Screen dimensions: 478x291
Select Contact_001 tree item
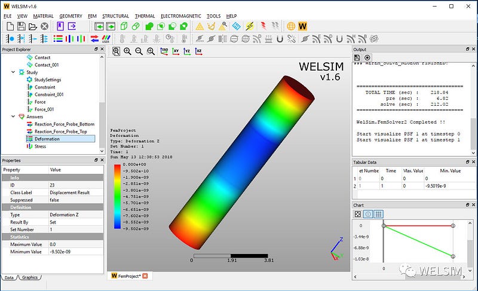click(x=47, y=65)
